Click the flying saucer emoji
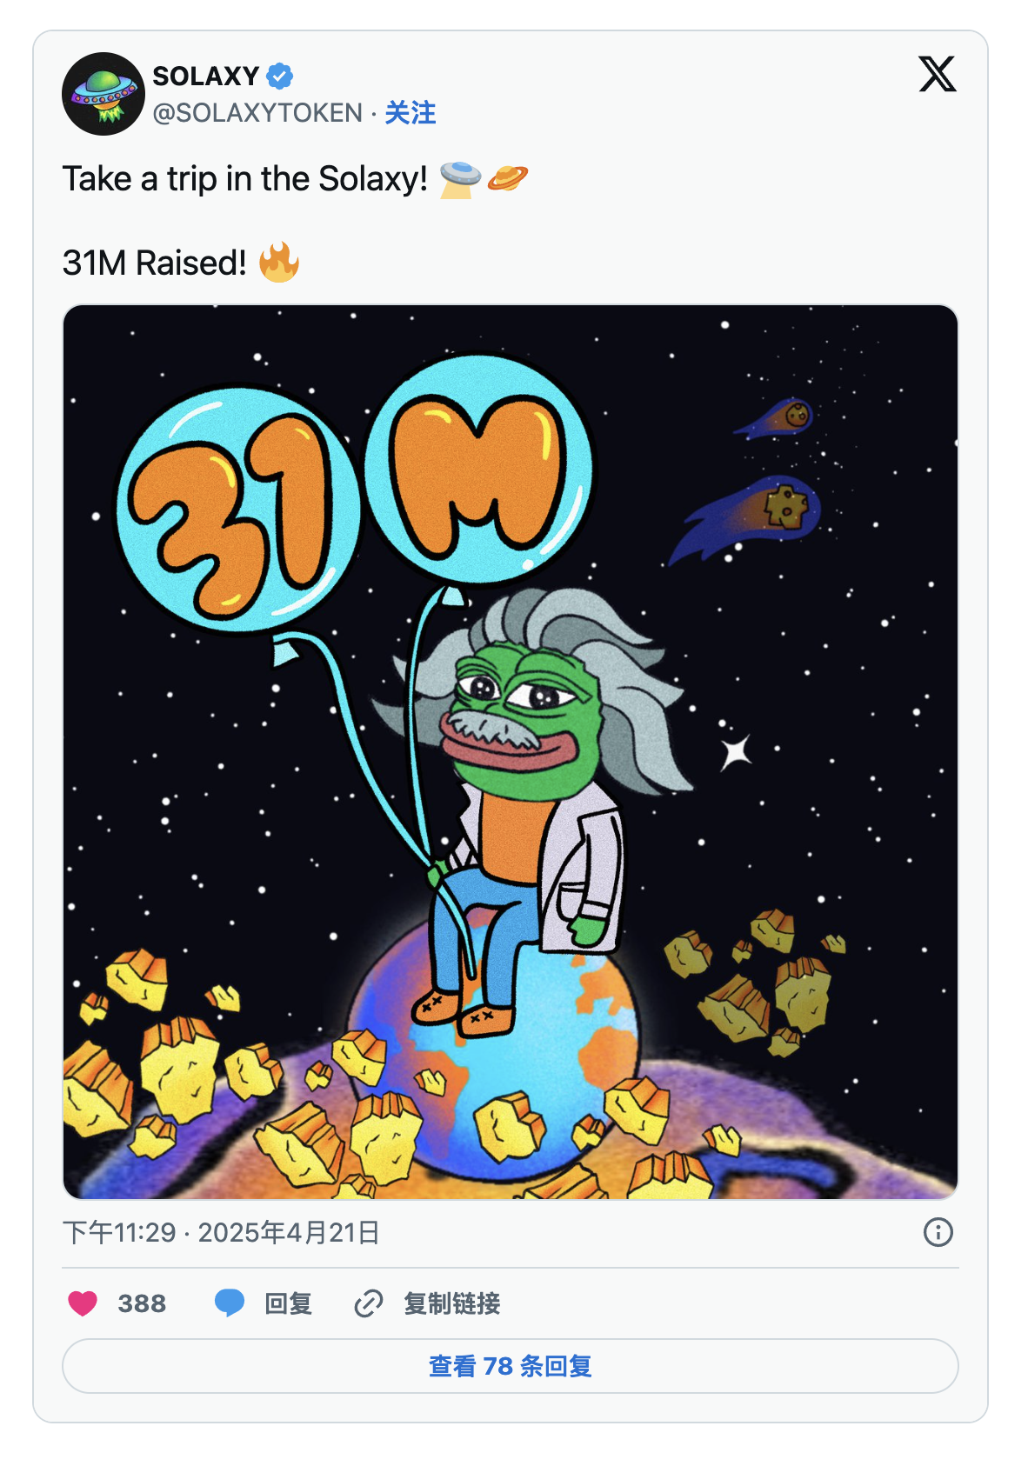 point(460,180)
